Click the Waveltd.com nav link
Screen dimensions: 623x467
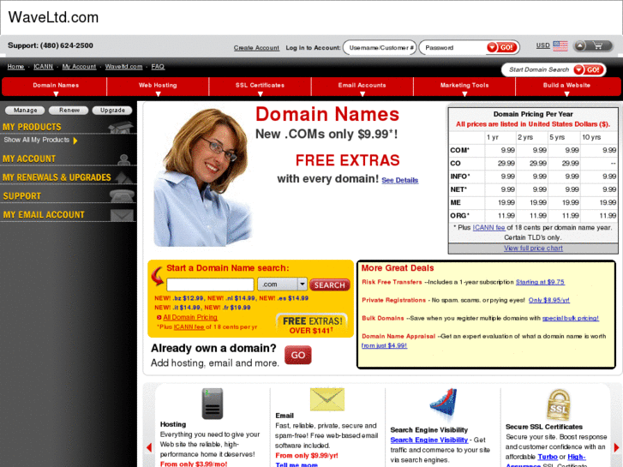(x=123, y=67)
